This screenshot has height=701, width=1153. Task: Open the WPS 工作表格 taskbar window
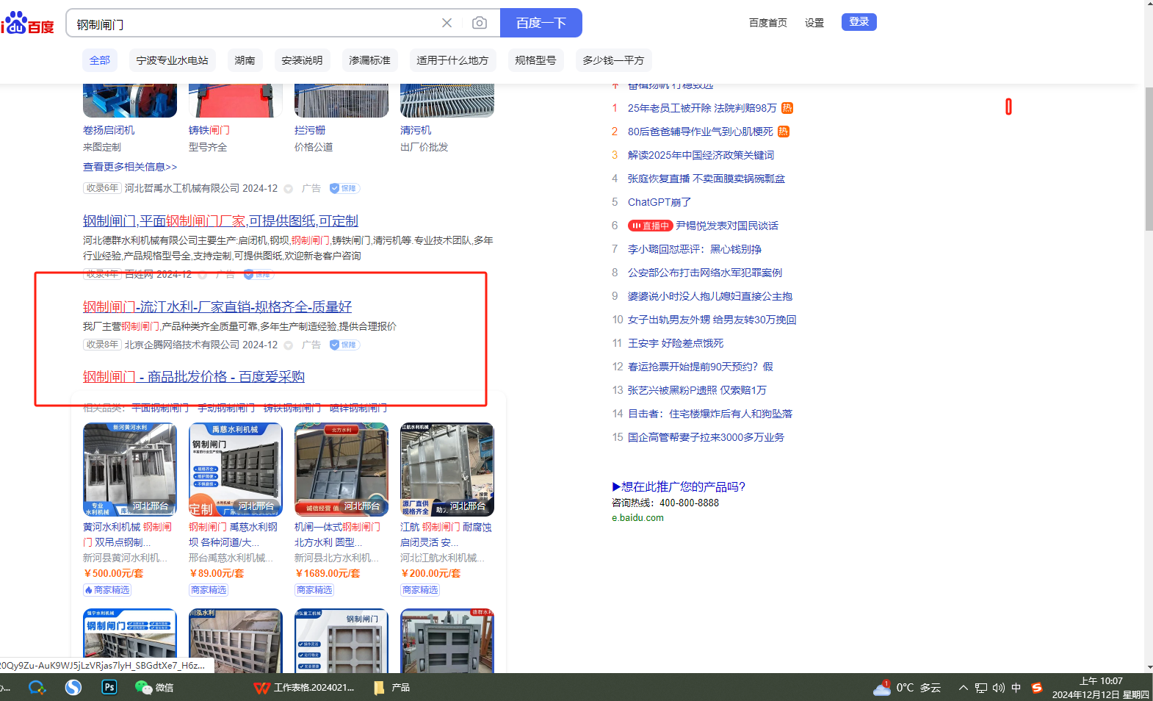304,688
